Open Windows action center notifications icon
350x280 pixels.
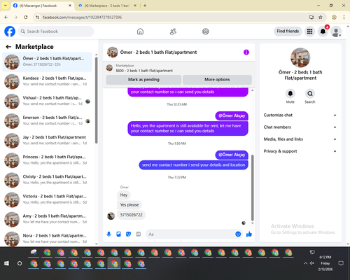(341, 263)
